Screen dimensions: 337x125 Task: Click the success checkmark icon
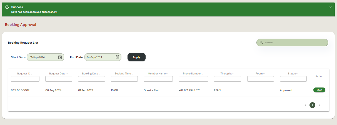7,7
